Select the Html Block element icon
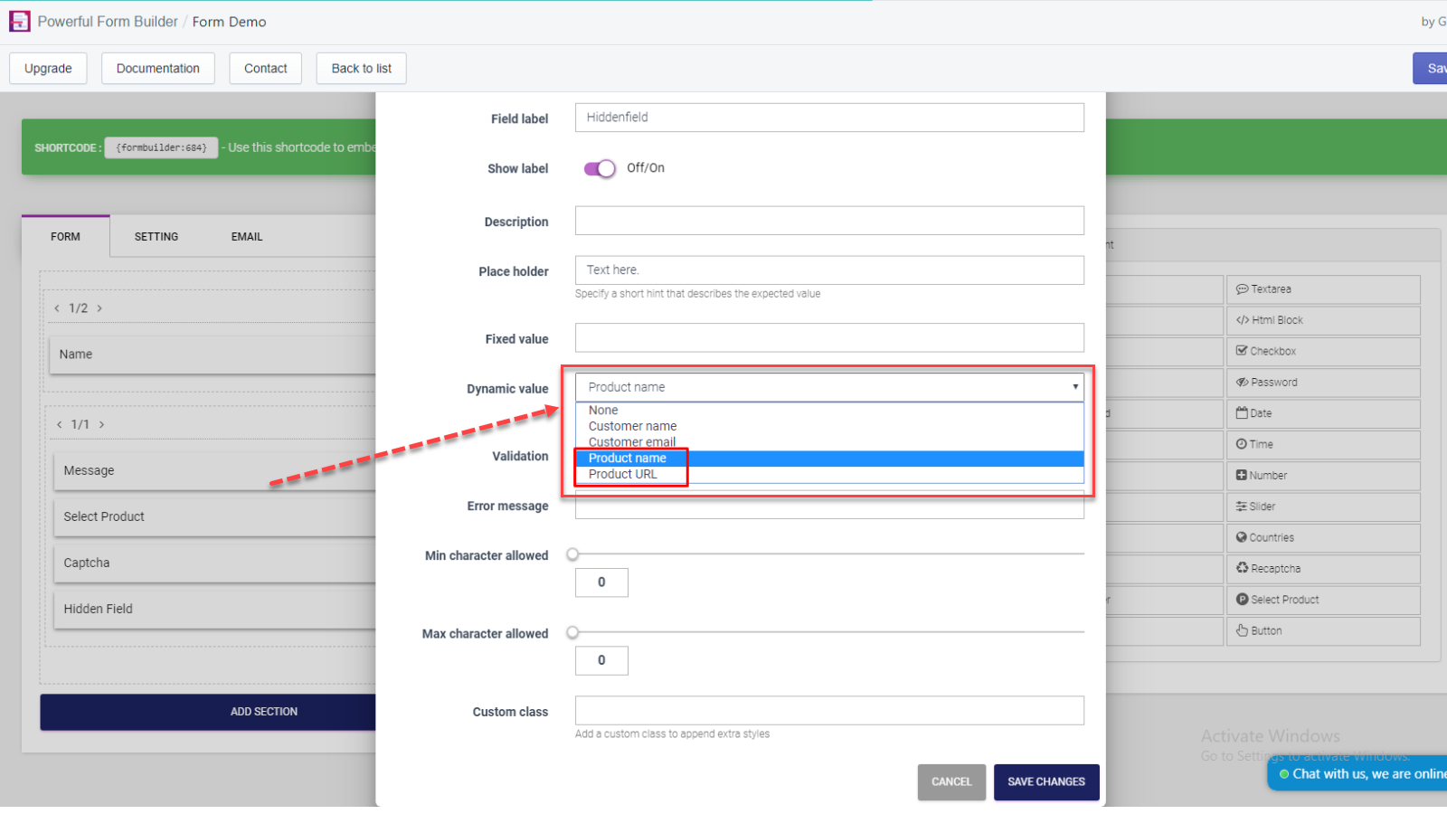Image resolution: width=1447 pixels, height=814 pixels. coord(1243,320)
